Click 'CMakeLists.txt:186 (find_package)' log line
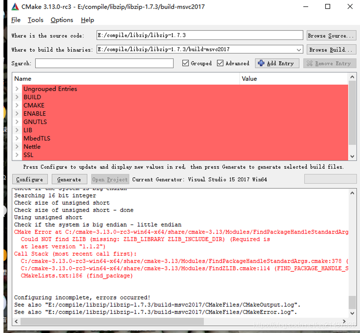 tap(77, 276)
